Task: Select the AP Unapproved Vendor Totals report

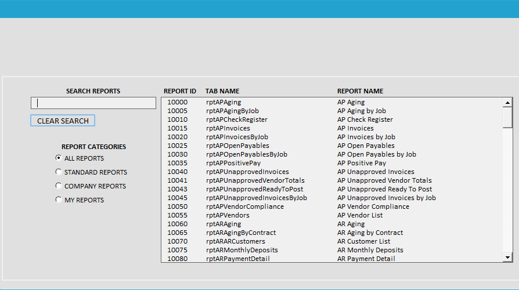Action: coord(384,180)
